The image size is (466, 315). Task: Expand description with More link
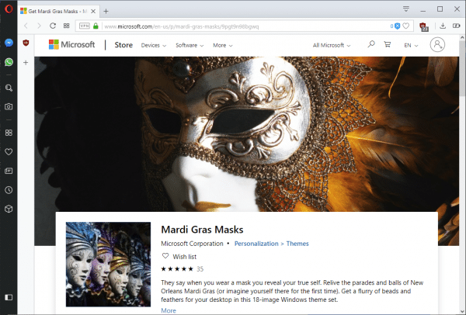pos(169,310)
